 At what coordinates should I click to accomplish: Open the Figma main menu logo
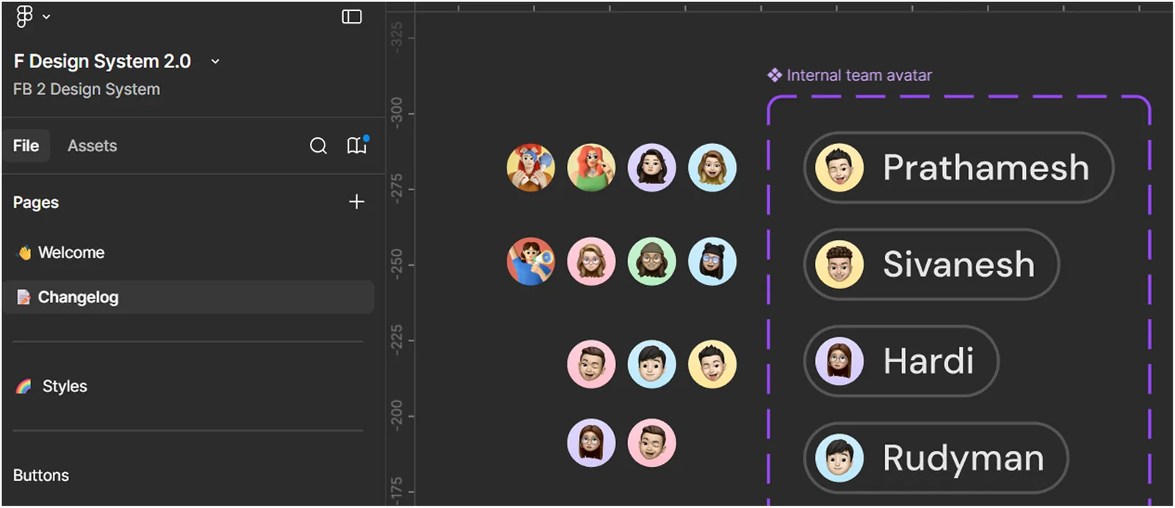click(24, 16)
